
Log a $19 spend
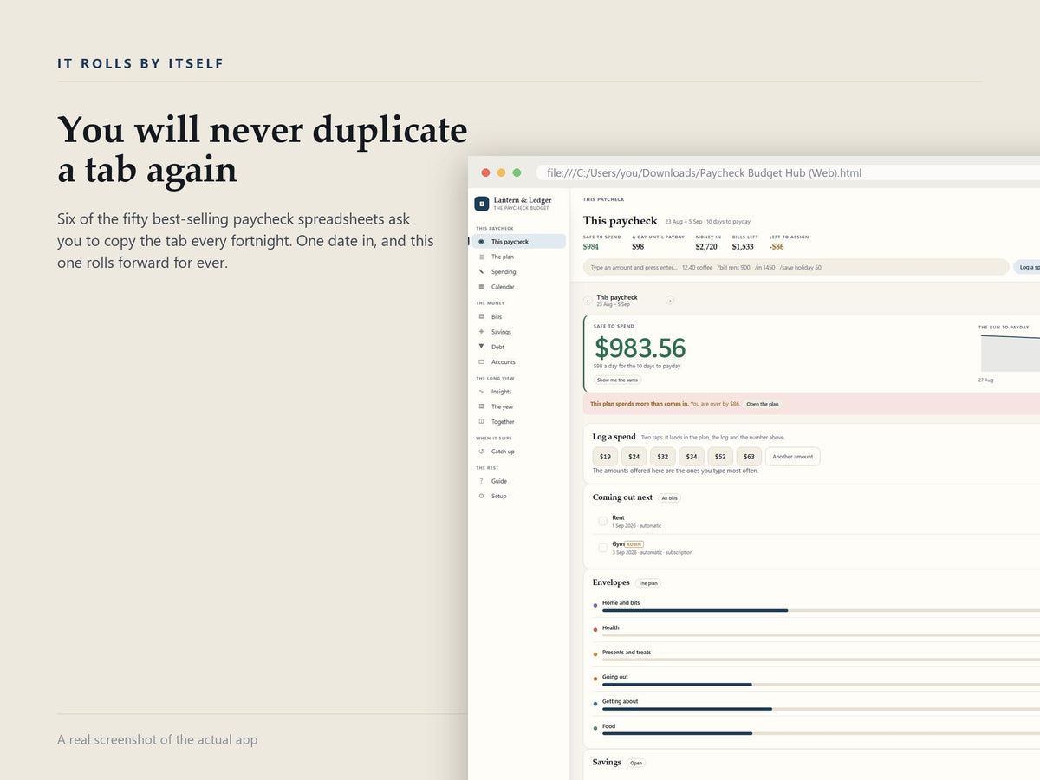click(605, 457)
